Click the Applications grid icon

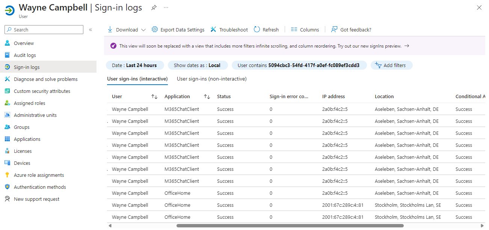[7, 139]
